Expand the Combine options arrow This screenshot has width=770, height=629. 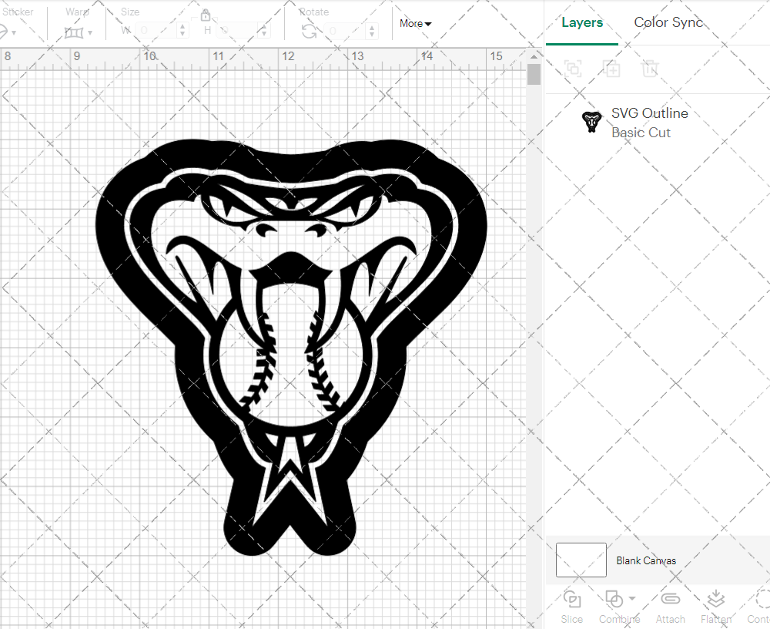click(633, 598)
